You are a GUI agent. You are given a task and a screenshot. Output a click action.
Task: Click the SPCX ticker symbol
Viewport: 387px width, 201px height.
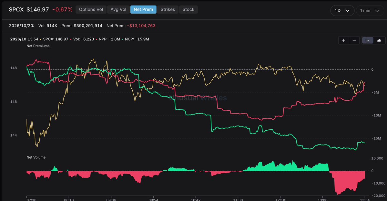click(x=16, y=10)
